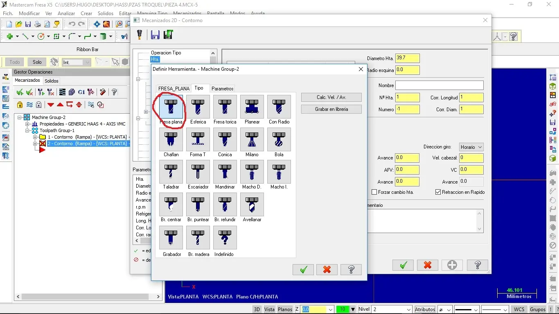Click the Vel. cabezal spindle speed field
The width and height of the screenshot is (559, 314).
tap(471, 158)
